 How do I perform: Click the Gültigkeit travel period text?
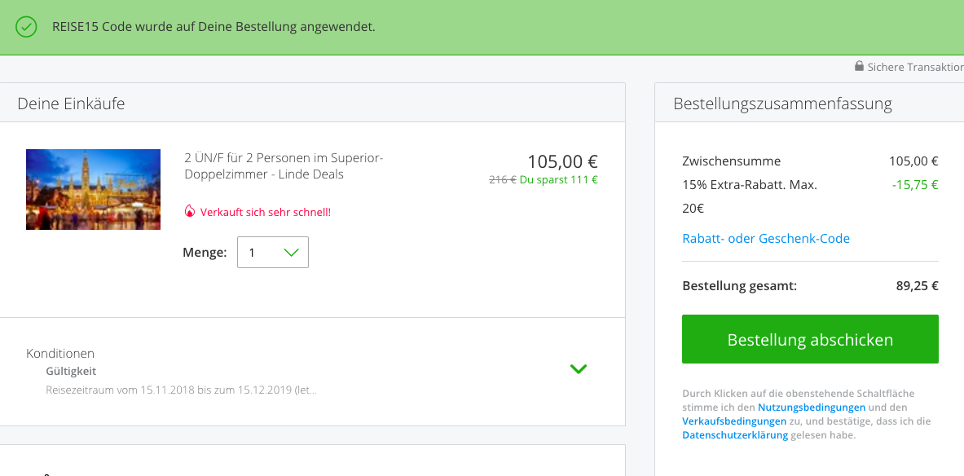click(182, 390)
